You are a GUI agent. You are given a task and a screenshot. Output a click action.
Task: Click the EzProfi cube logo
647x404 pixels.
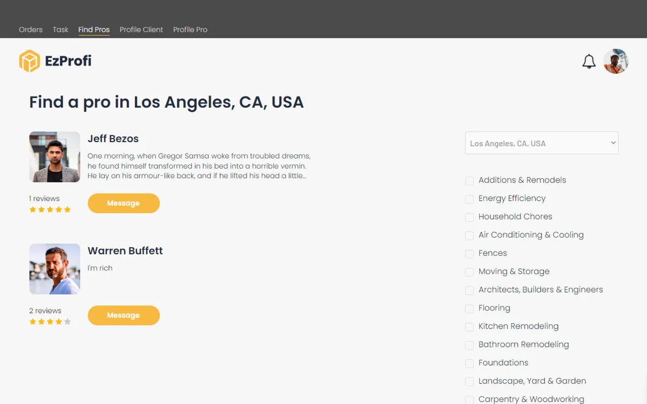tap(30, 61)
